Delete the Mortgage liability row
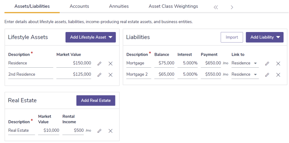This screenshot has height=143, width=289. point(278,64)
